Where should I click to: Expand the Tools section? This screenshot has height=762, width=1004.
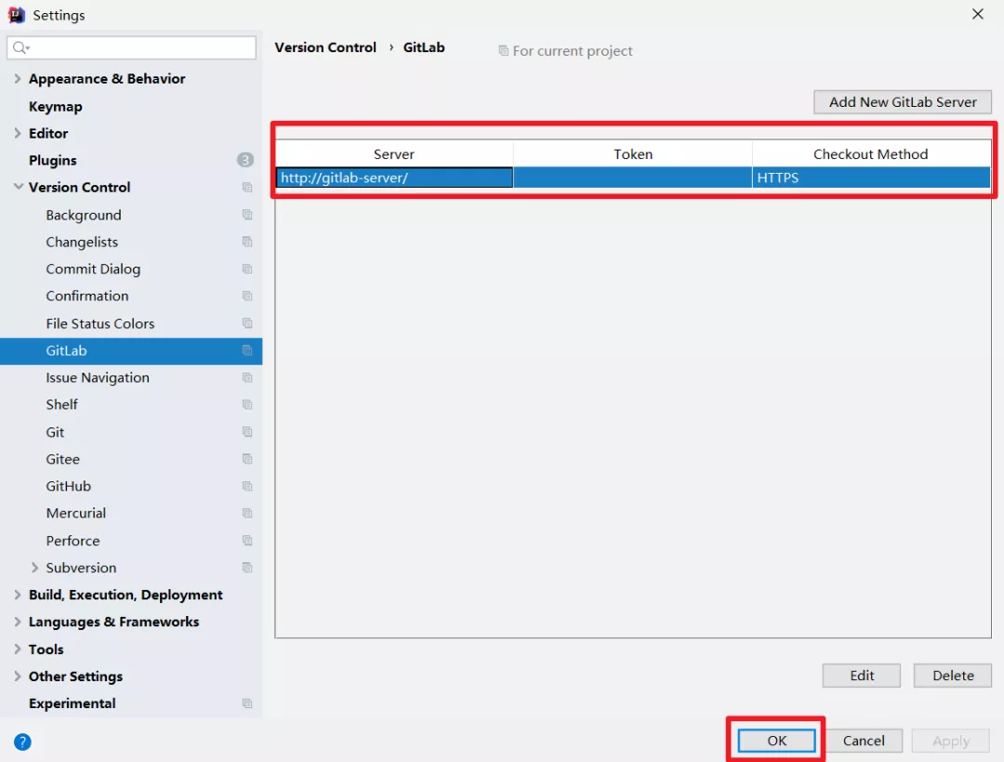(18, 649)
